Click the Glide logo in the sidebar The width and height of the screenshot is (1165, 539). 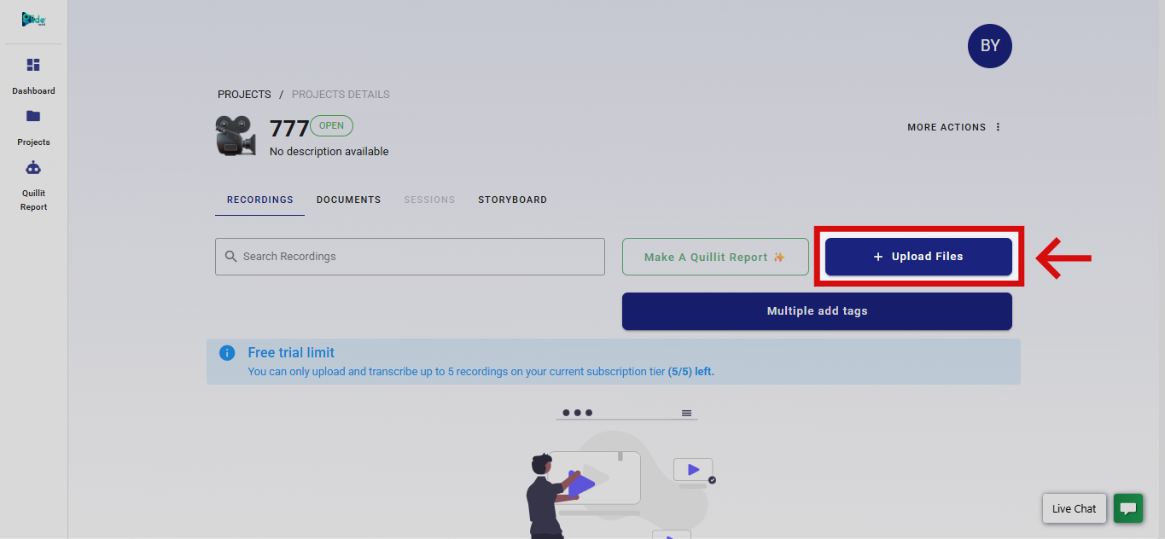pyautogui.click(x=33, y=19)
